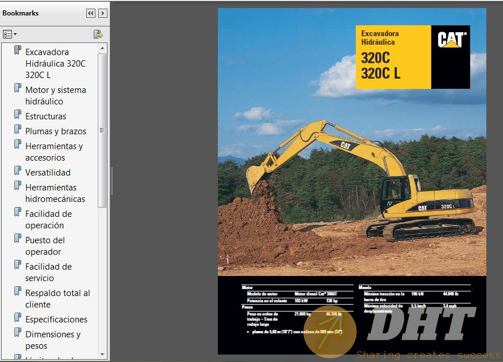The image size is (503, 362).
Task: Click 'Excavadora Hidráulica' heading on the yellow box
Action: click(380, 38)
